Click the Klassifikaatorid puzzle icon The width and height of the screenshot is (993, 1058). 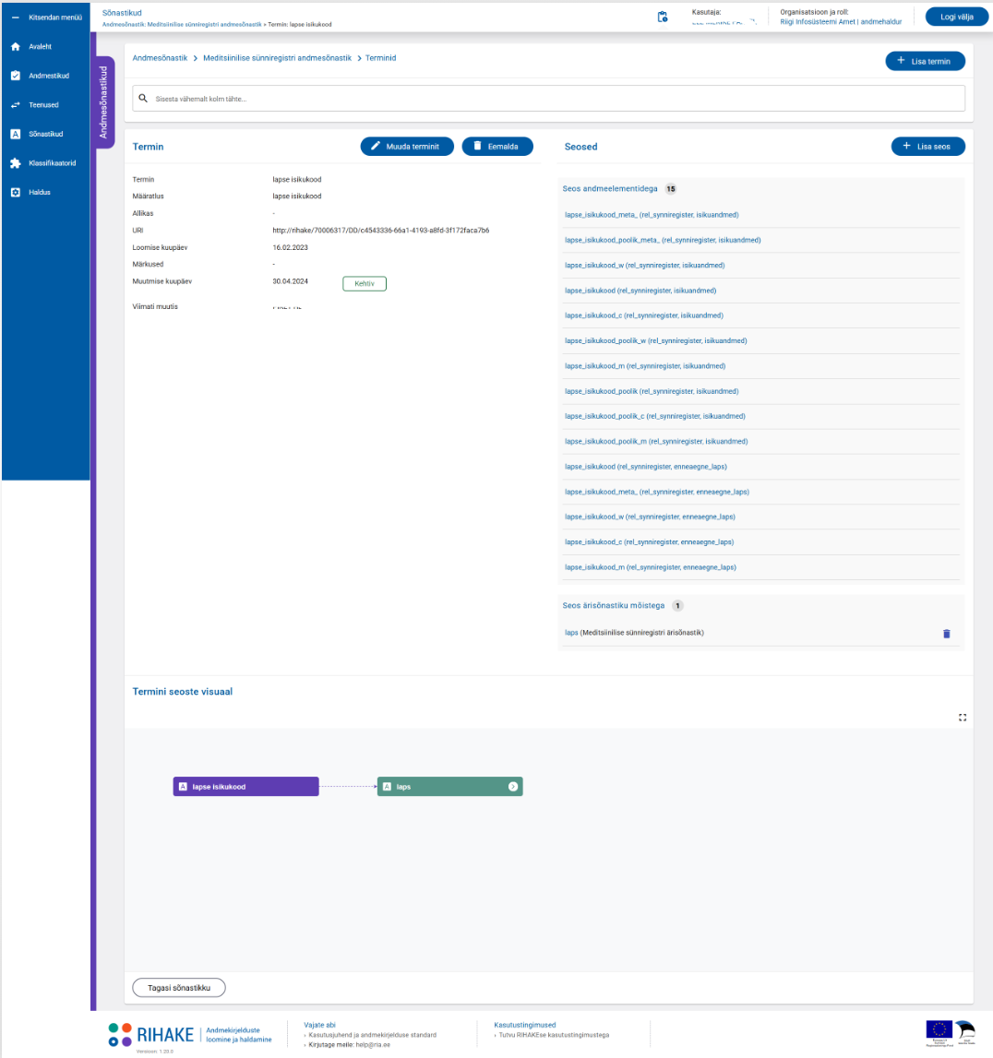15,163
